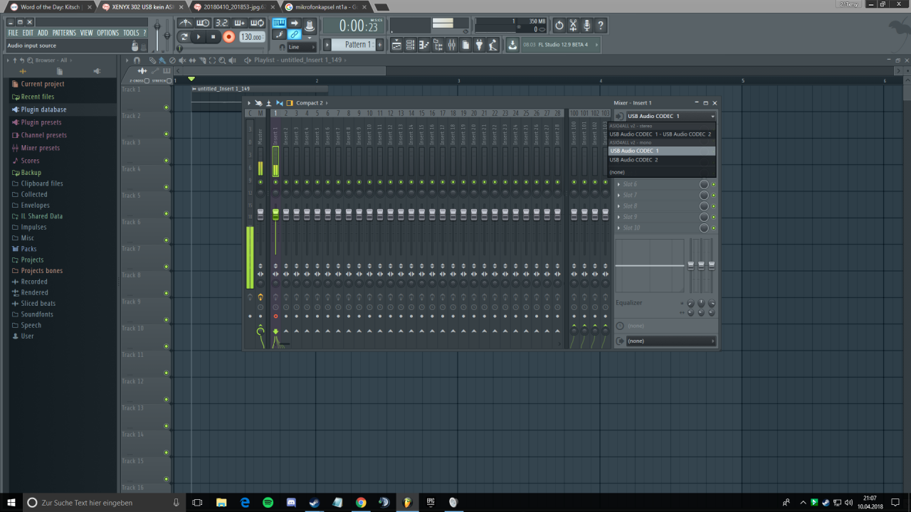Open Current project in browser
Image resolution: width=911 pixels, height=512 pixels.
coord(43,84)
